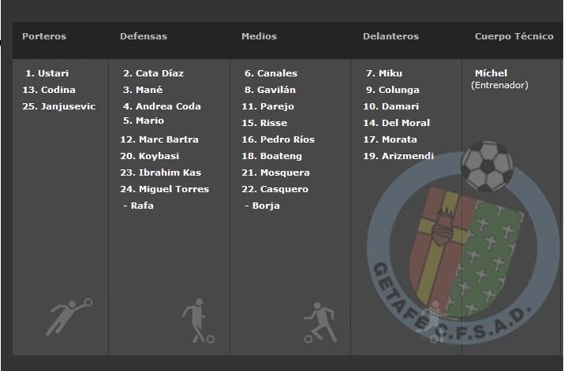Click the goalkeeper diving silhouette icon
This screenshot has width=564, height=371.
tap(69, 317)
